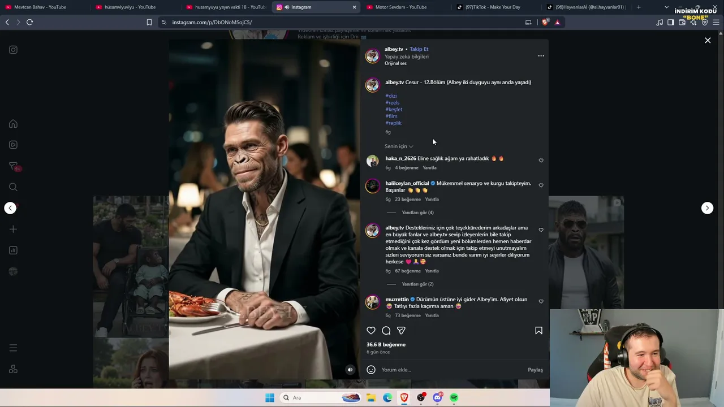Viewport: 724px width, 407px height.
Task: Save the post with the bookmark icon
Action: 538,331
